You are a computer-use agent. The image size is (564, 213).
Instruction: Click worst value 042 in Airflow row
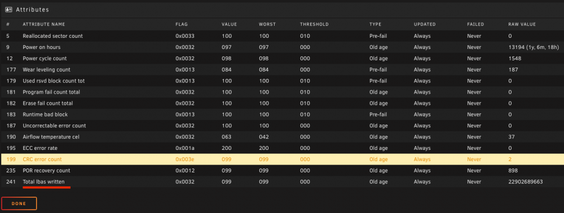point(263,137)
